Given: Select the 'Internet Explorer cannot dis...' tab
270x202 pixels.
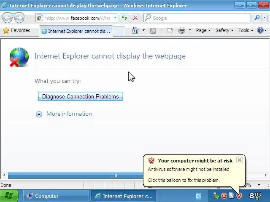Looking at the screenshot, I should [x=76, y=31].
